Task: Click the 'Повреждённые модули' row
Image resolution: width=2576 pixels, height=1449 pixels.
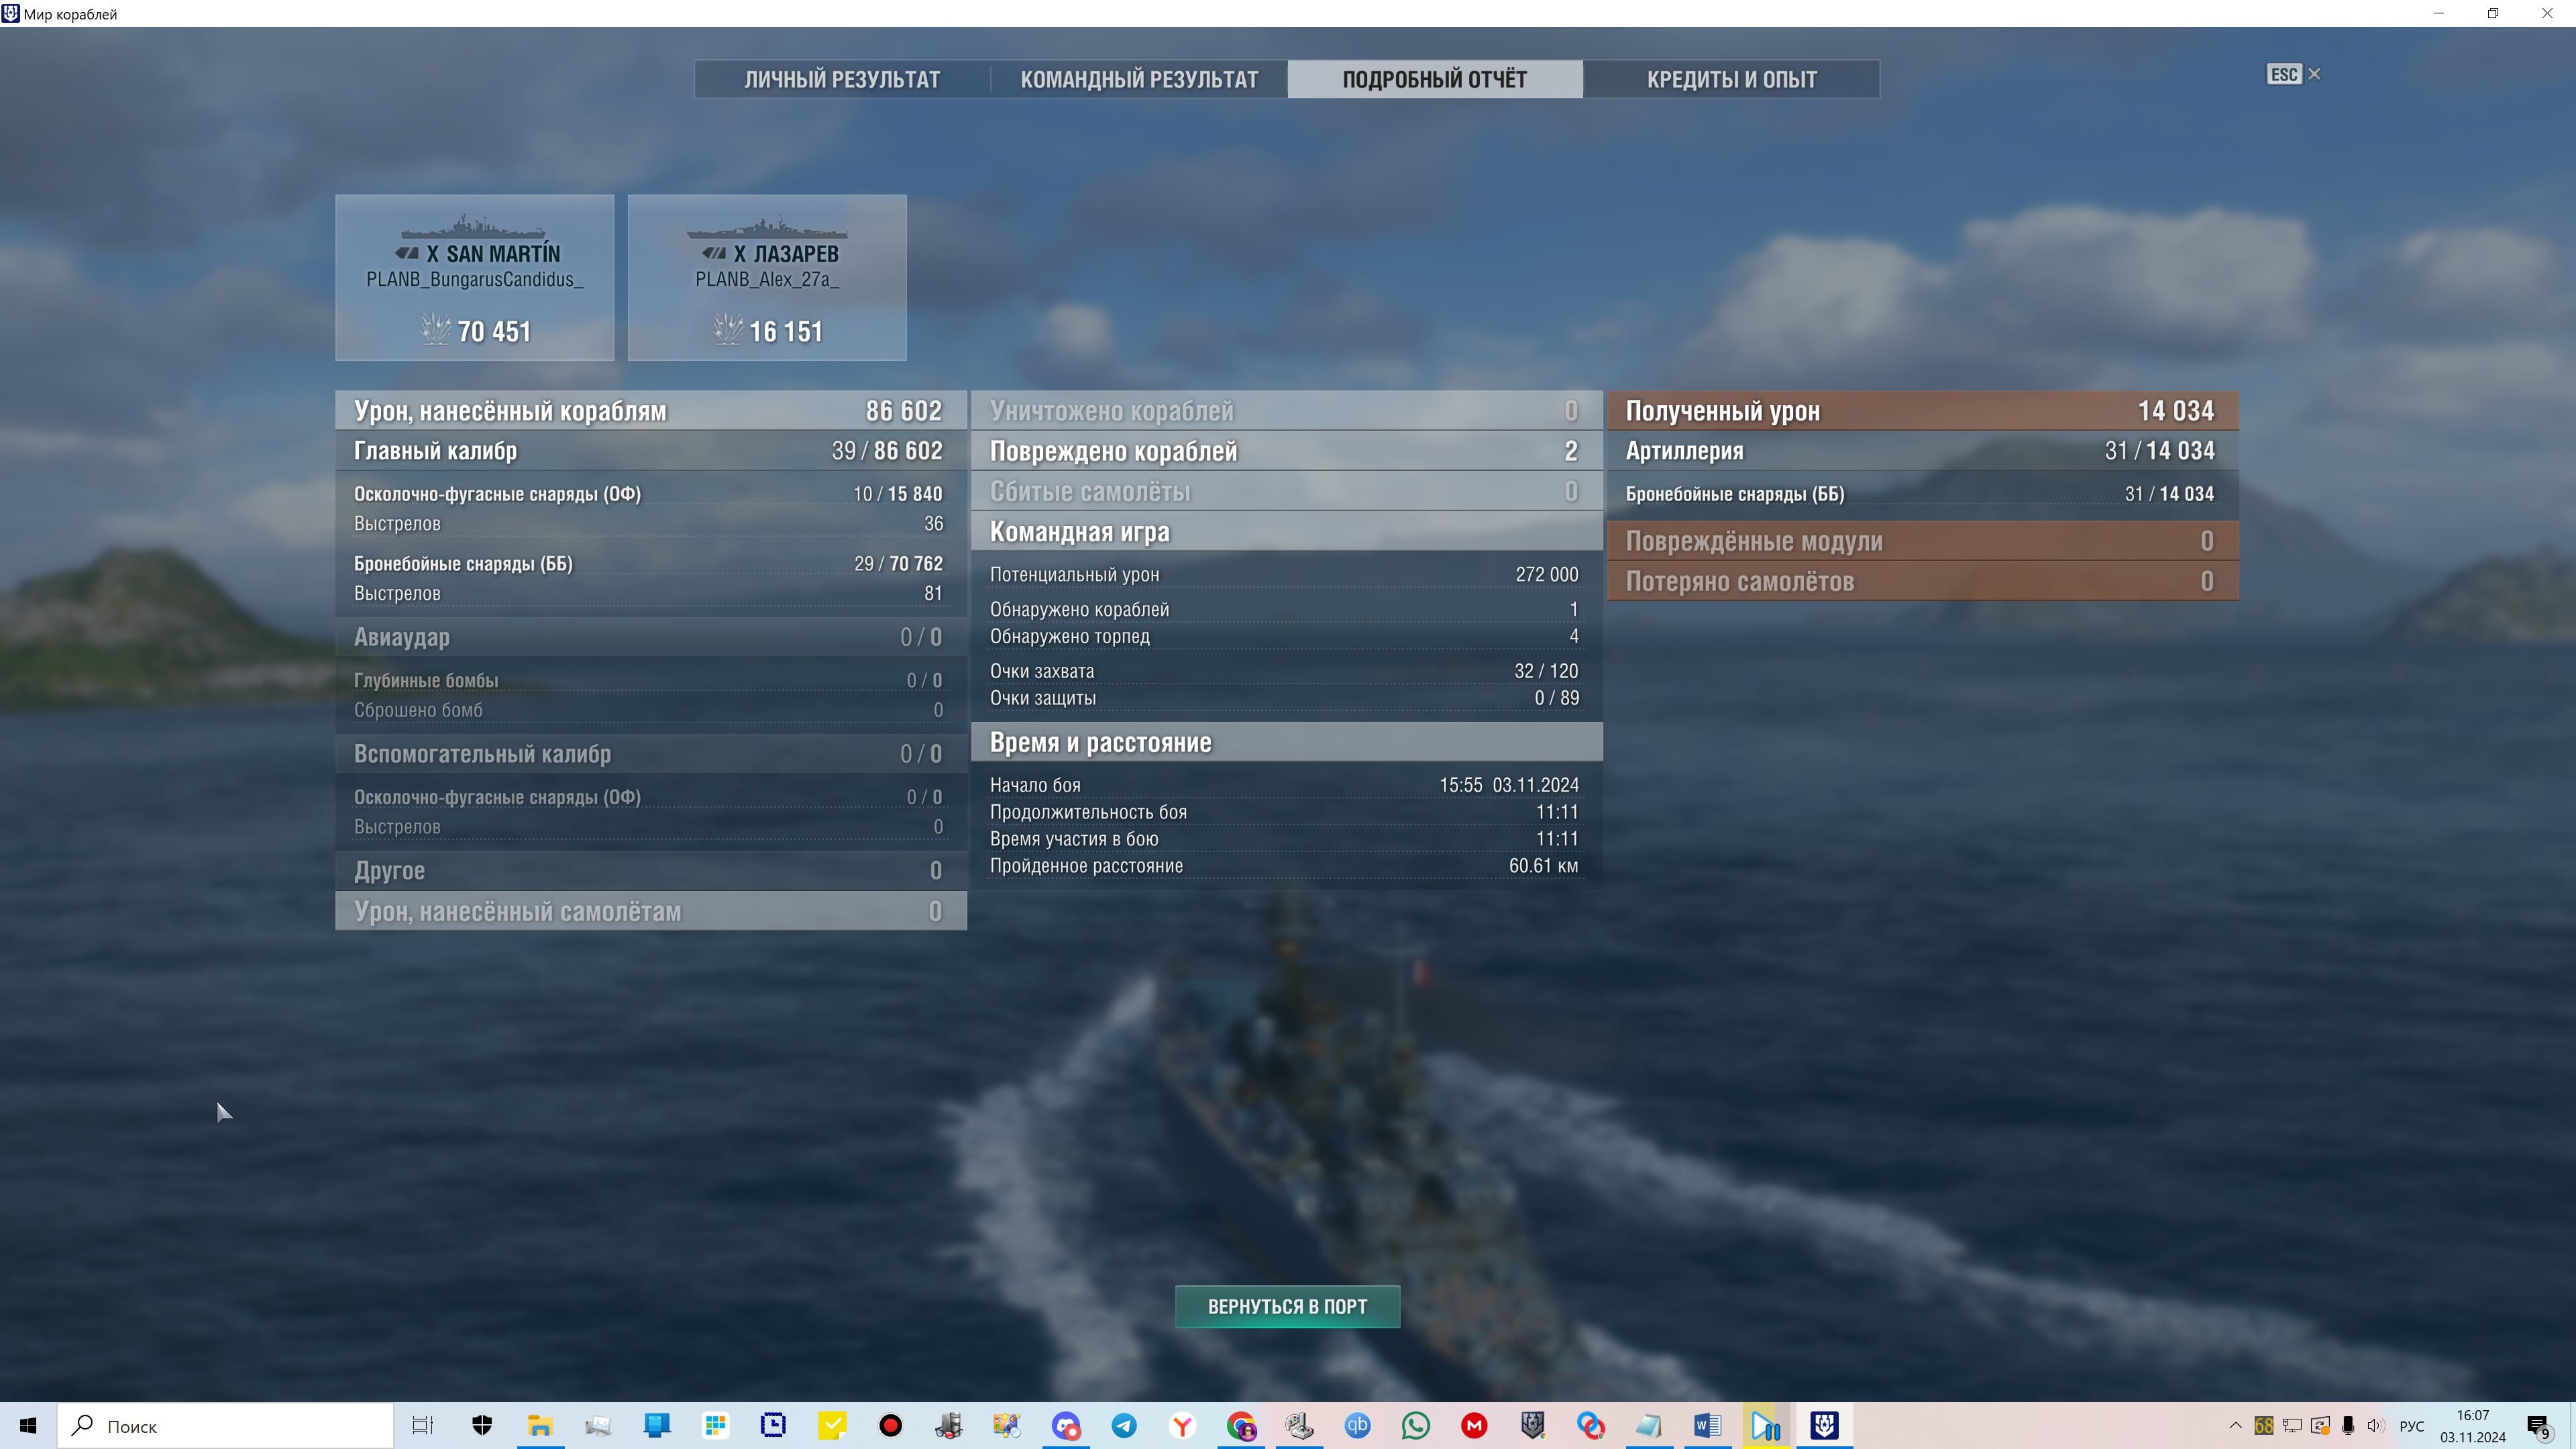Action: coord(1922,541)
